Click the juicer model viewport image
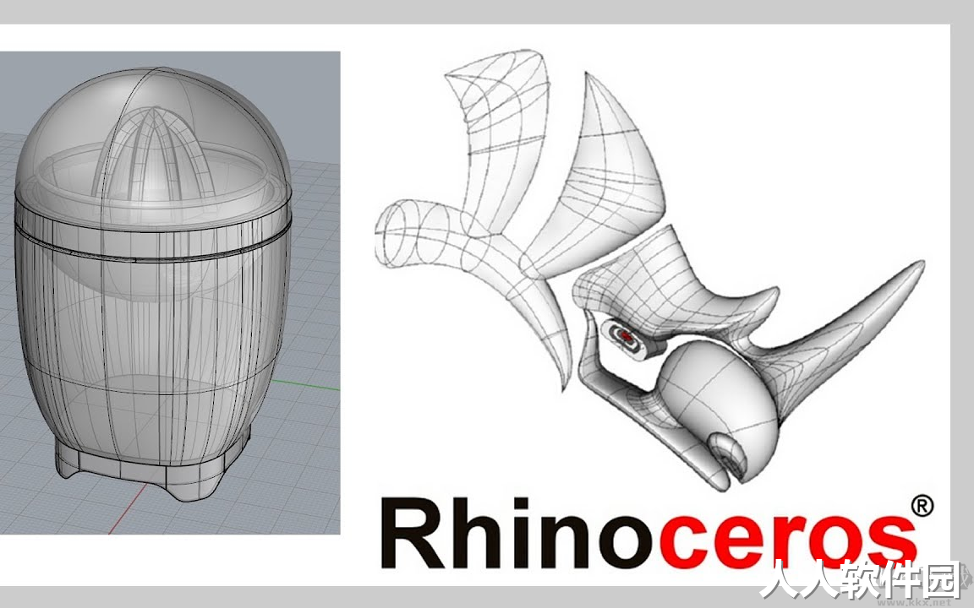The height and width of the screenshot is (608, 974). pyautogui.click(x=170, y=292)
